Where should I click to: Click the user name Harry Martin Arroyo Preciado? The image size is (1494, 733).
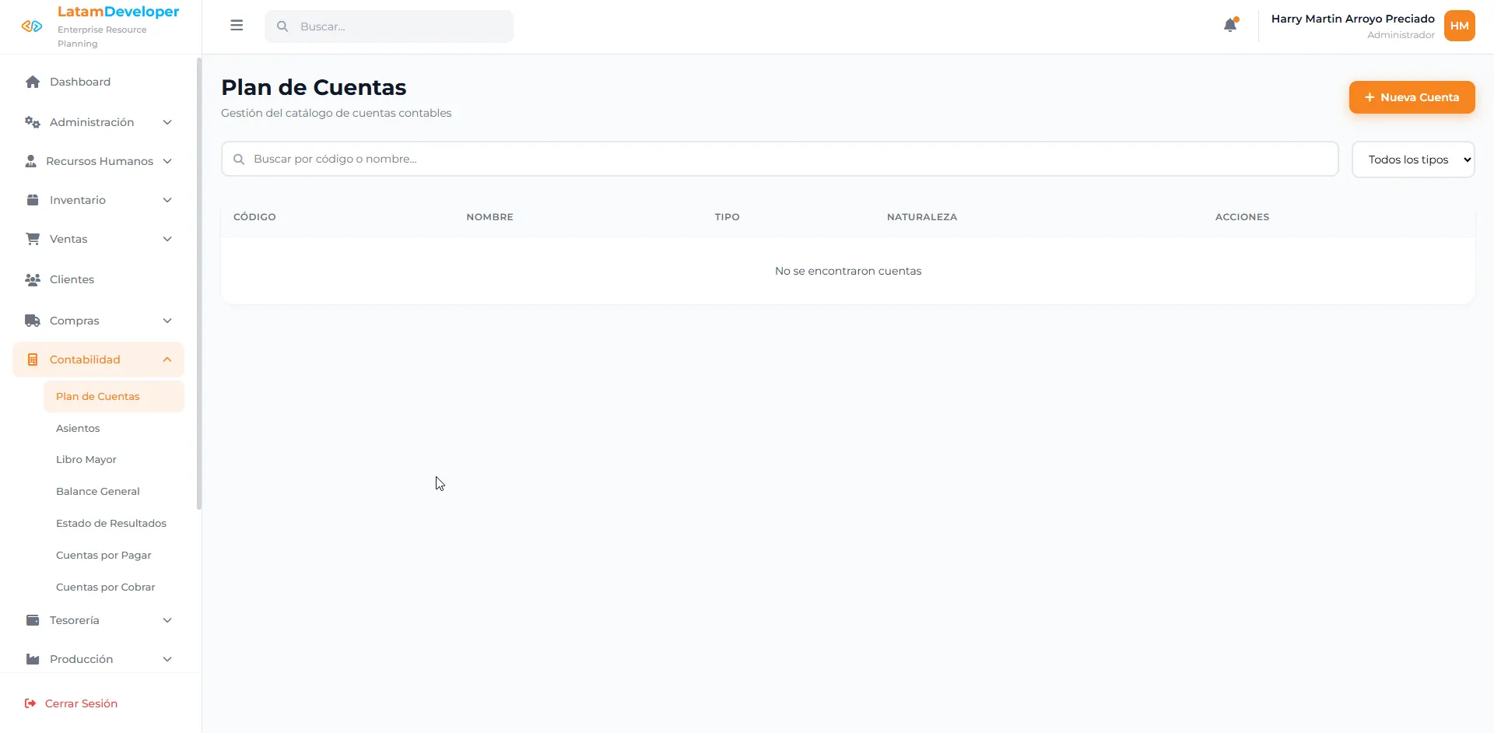click(1352, 19)
